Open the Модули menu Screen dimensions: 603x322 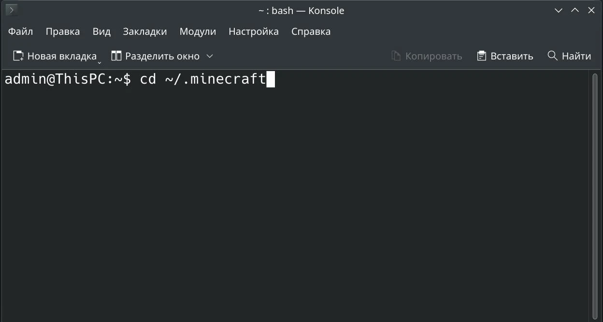point(198,31)
